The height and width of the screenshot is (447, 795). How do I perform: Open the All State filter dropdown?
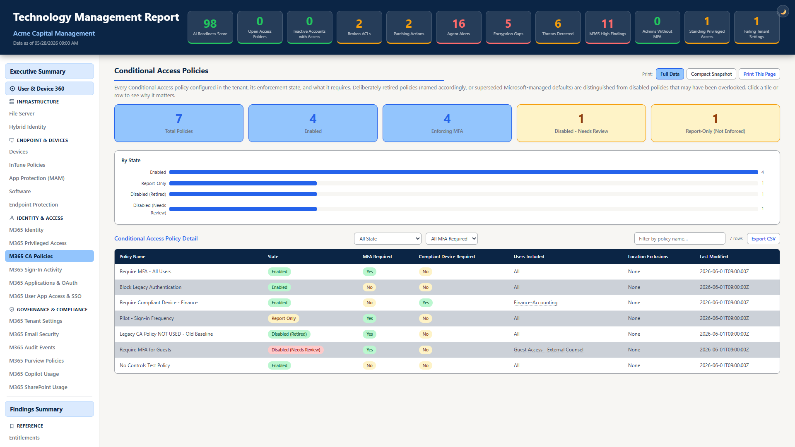tap(388, 239)
